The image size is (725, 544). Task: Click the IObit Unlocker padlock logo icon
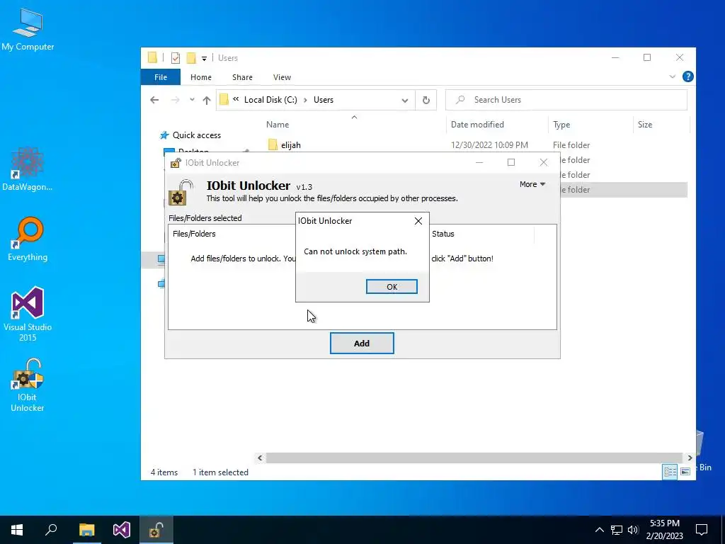(x=181, y=193)
